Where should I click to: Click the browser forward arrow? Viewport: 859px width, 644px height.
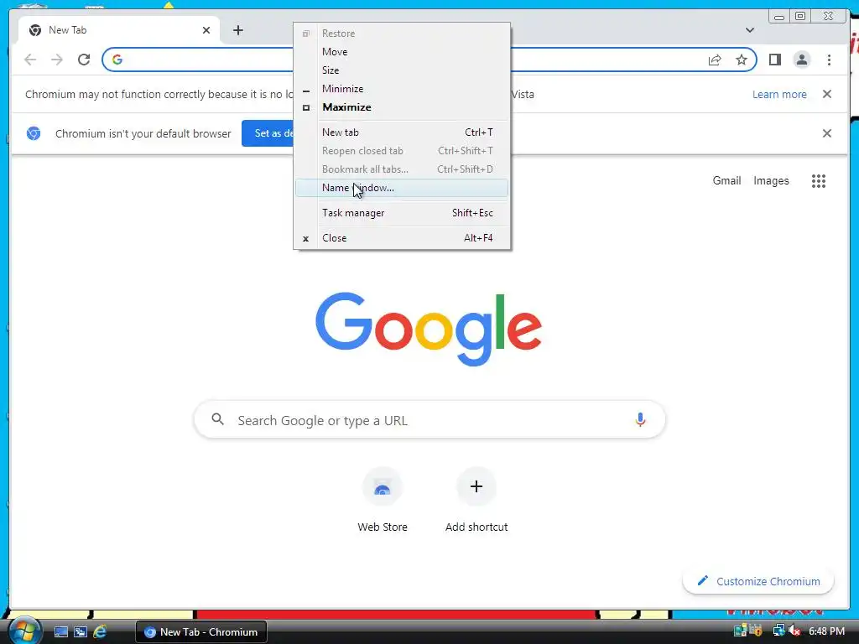(x=57, y=60)
